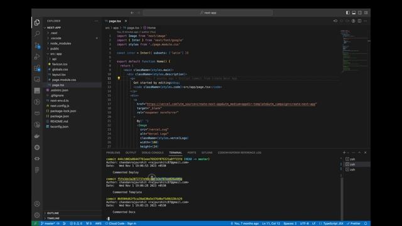Click the master branch in status bar
The width and height of the screenshot is (402, 226).
point(48,223)
